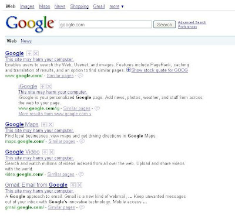Viewport: 235px width, 219px height.
Task: Select Web tab below search box
Action: tap(12, 41)
